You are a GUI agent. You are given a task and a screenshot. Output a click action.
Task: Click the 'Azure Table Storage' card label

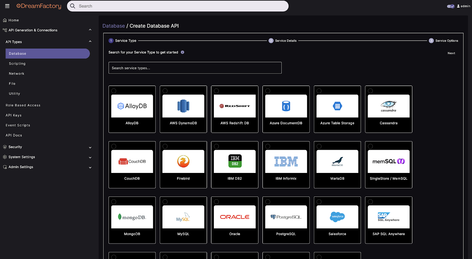(x=337, y=123)
